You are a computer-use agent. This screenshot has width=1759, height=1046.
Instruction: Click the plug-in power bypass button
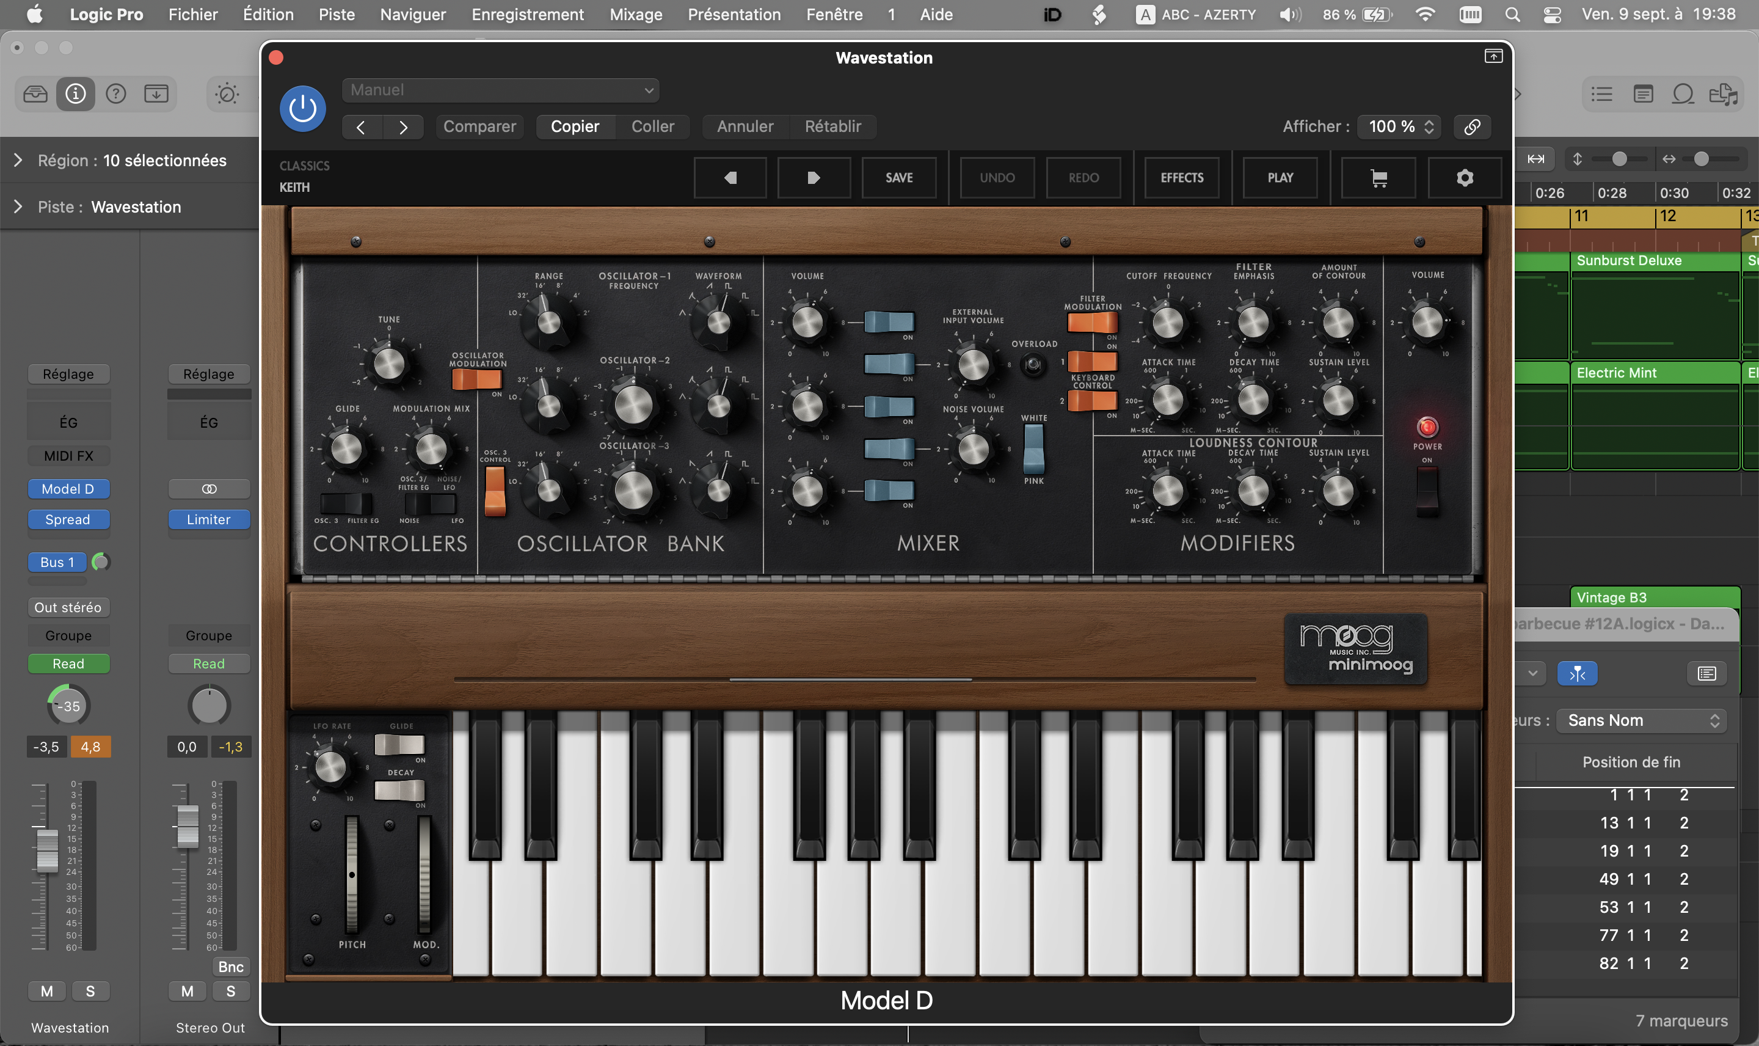tap(302, 109)
